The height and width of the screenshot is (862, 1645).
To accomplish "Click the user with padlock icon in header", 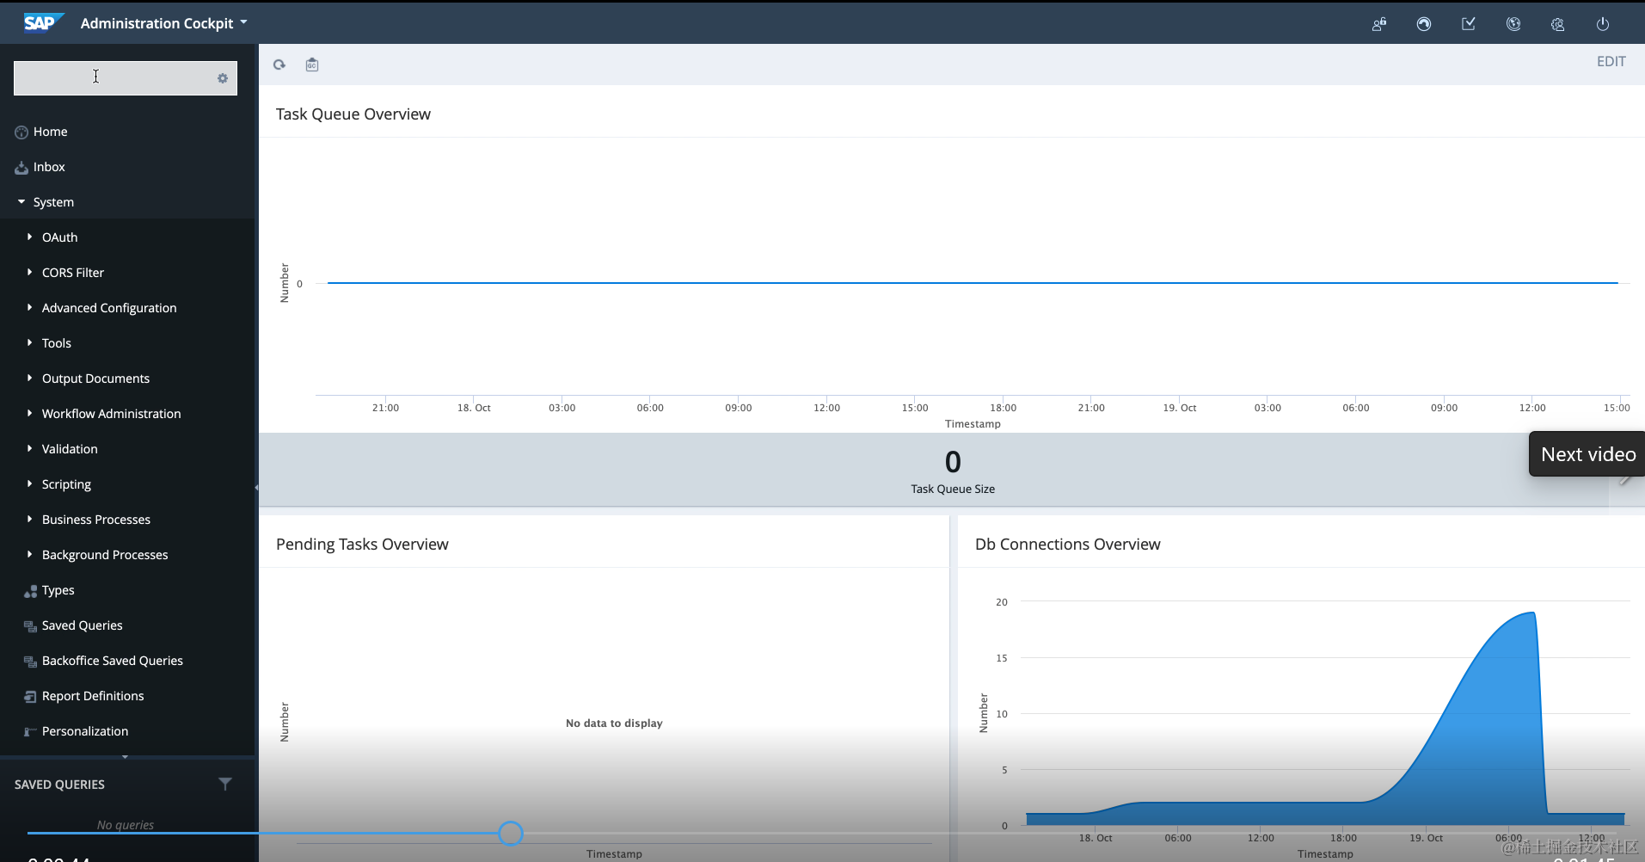I will click(1379, 24).
